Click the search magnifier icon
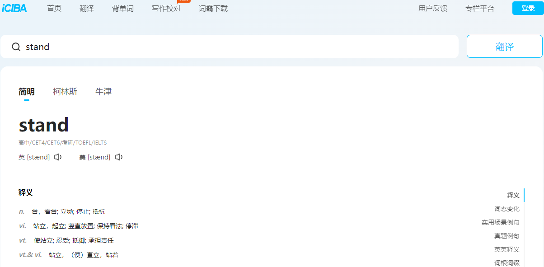This screenshot has width=544, height=267. [16, 47]
